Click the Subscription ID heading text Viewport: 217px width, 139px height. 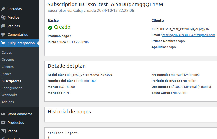pos(105,4)
